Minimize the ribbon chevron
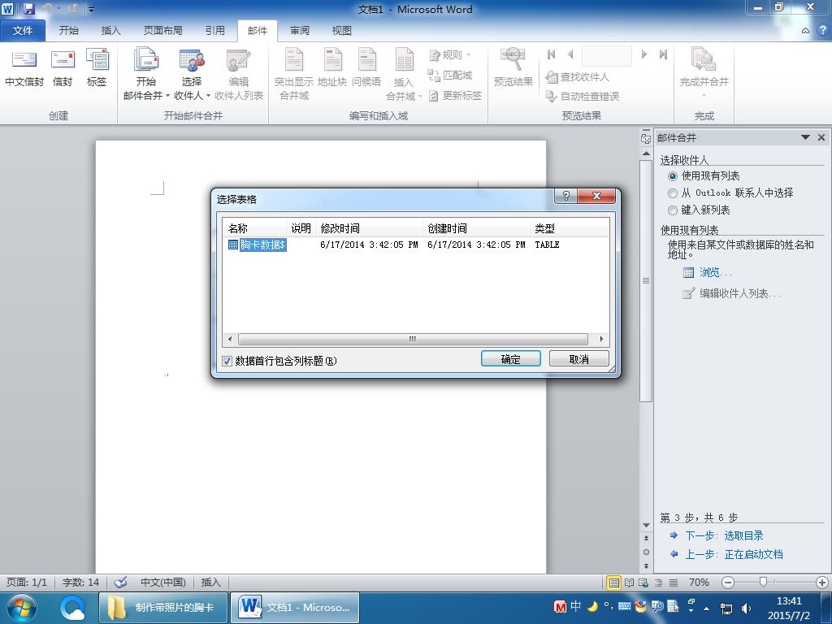The width and height of the screenshot is (832, 624). pyautogui.click(x=805, y=31)
